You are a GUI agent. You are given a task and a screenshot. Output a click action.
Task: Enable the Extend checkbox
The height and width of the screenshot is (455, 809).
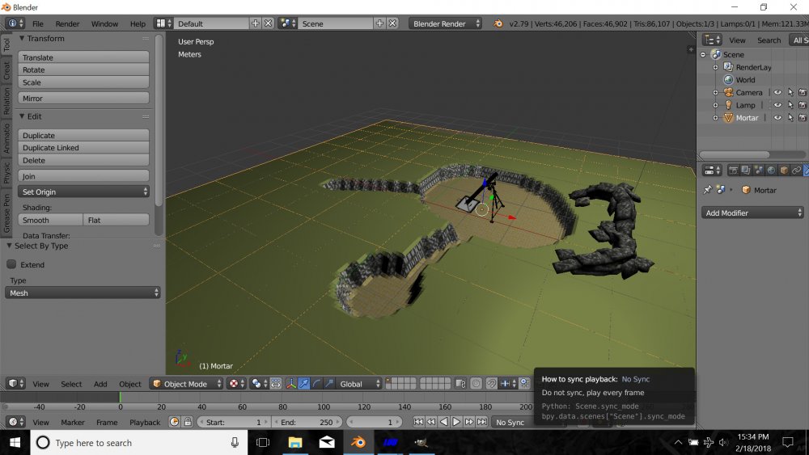coord(11,263)
